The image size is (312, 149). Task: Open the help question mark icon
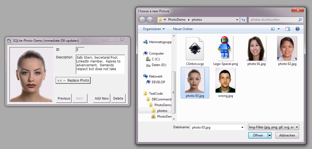[297, 29]
